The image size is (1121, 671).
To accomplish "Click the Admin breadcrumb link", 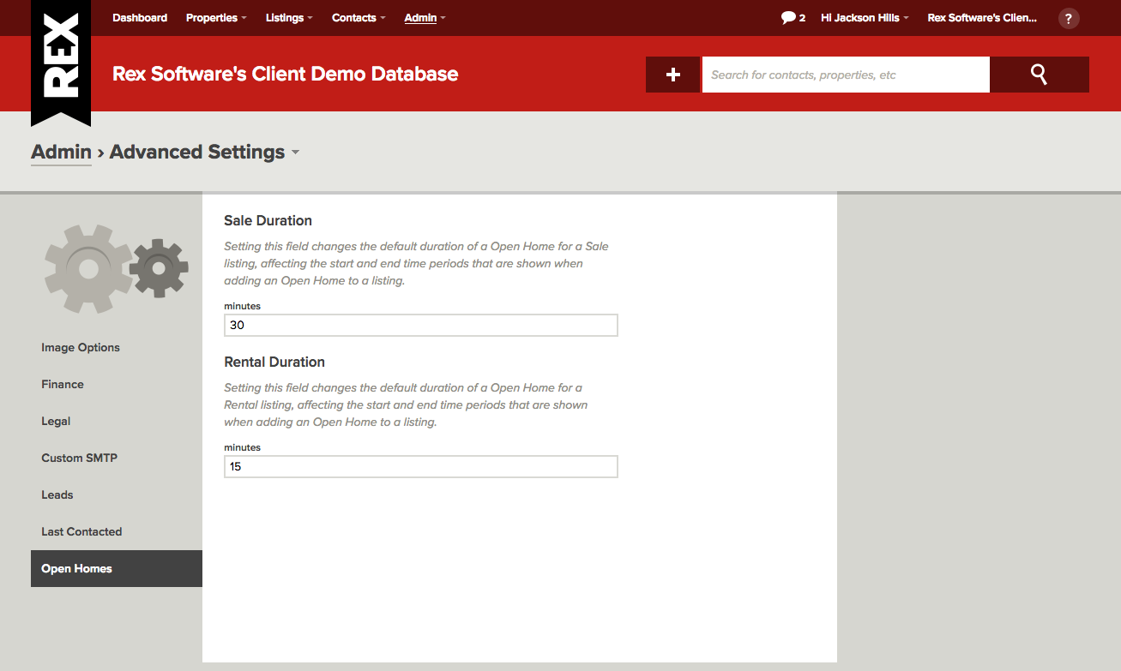I will click(x=61, y=152).
